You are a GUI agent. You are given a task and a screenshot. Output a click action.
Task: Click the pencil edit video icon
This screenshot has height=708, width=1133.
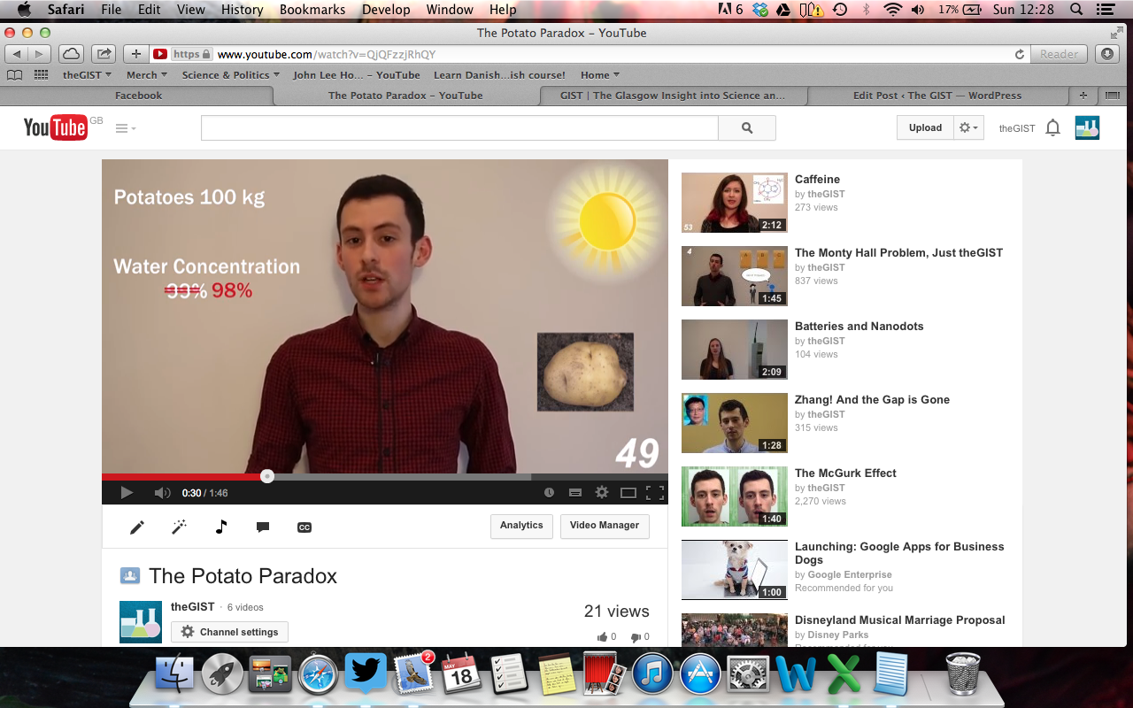(x=137, y=527)
